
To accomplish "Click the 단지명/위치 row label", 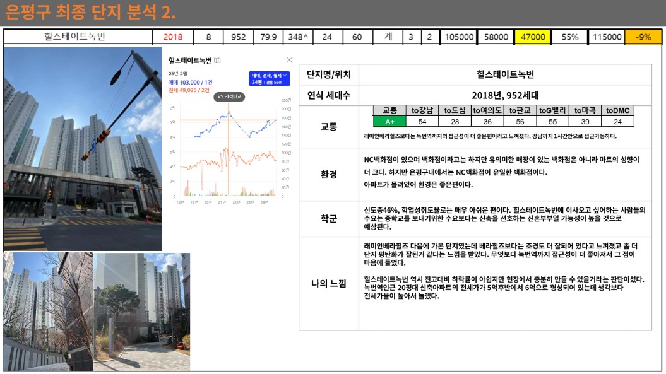I will pyautogui.click(x=329, y=74).
